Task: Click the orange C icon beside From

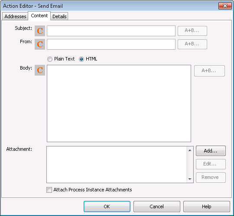Action: click(40, 44)
